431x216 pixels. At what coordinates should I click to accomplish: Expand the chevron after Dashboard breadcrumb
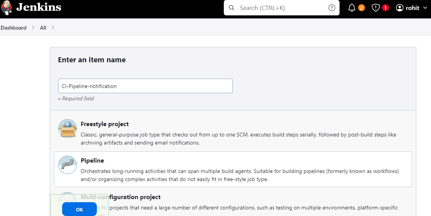click(x=34, y=27)
